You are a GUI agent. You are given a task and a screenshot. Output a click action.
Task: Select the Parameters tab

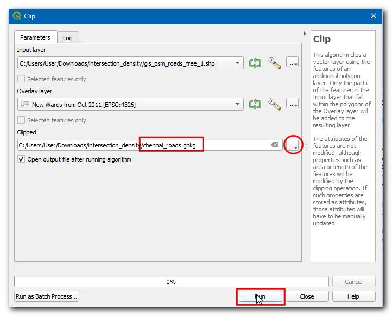tap(35, 37)
